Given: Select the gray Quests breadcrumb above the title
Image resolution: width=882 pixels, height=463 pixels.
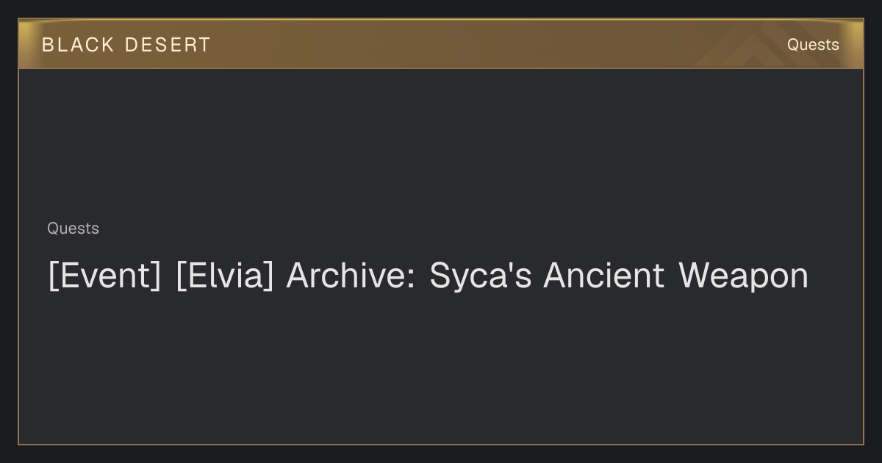Looking at the screenshot, I should [x=73, y=229].
